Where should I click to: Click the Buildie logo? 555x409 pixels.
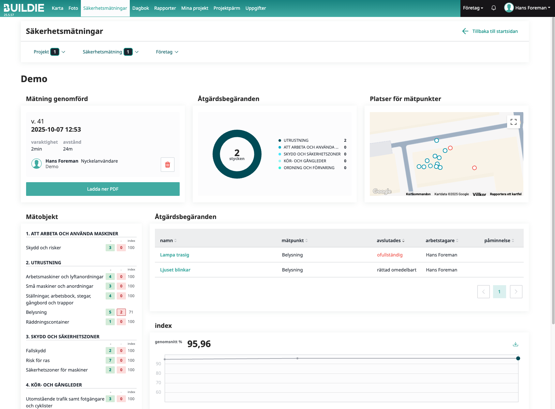(24, 8)
